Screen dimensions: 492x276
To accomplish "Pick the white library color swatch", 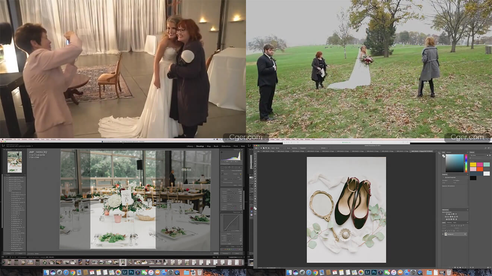I will coord(487,174).
